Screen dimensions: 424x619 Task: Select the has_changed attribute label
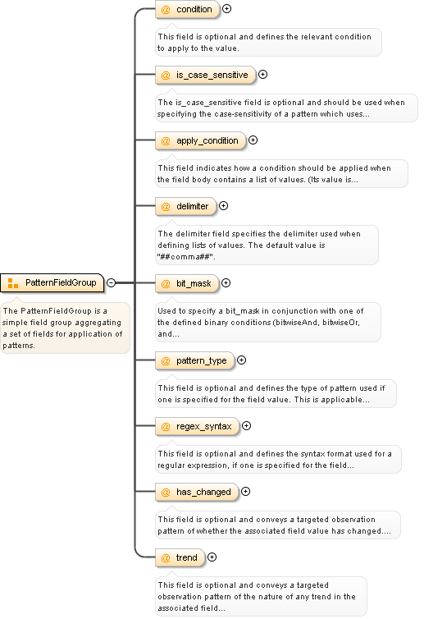(x=203, y=493)
